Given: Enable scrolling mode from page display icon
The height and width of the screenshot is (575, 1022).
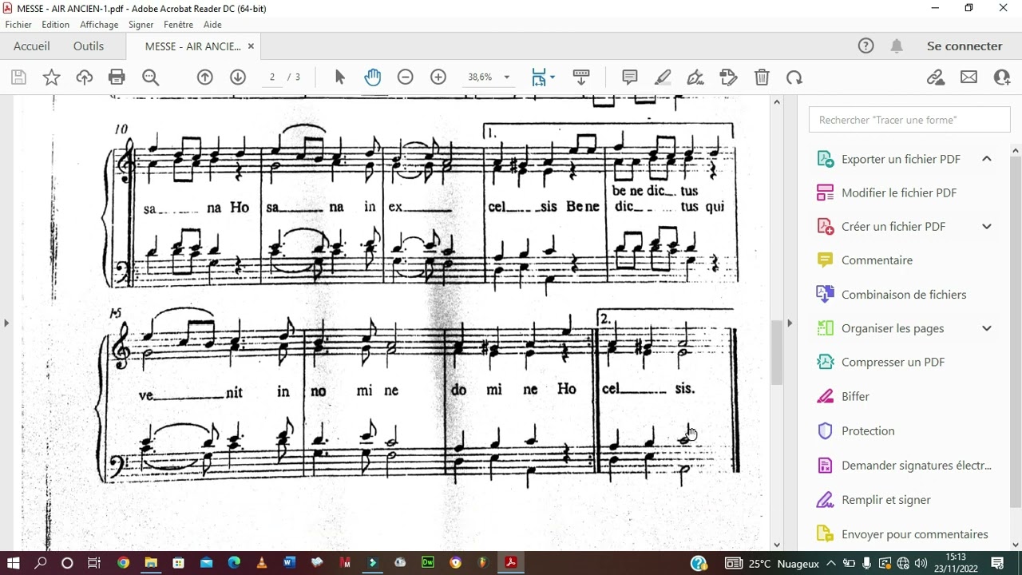Looking at the screenshot, I should [x=581, y=77].
